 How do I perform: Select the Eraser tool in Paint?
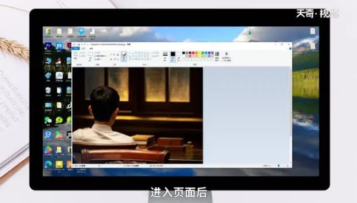pyautogui.click(x=111, y=59)
